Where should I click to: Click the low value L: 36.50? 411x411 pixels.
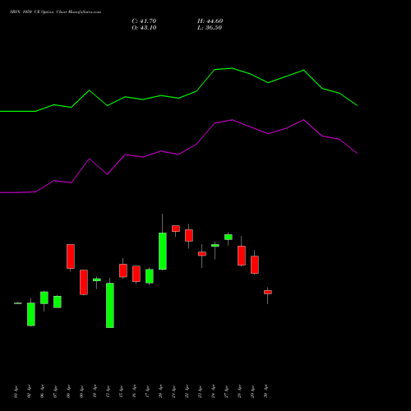210,28
